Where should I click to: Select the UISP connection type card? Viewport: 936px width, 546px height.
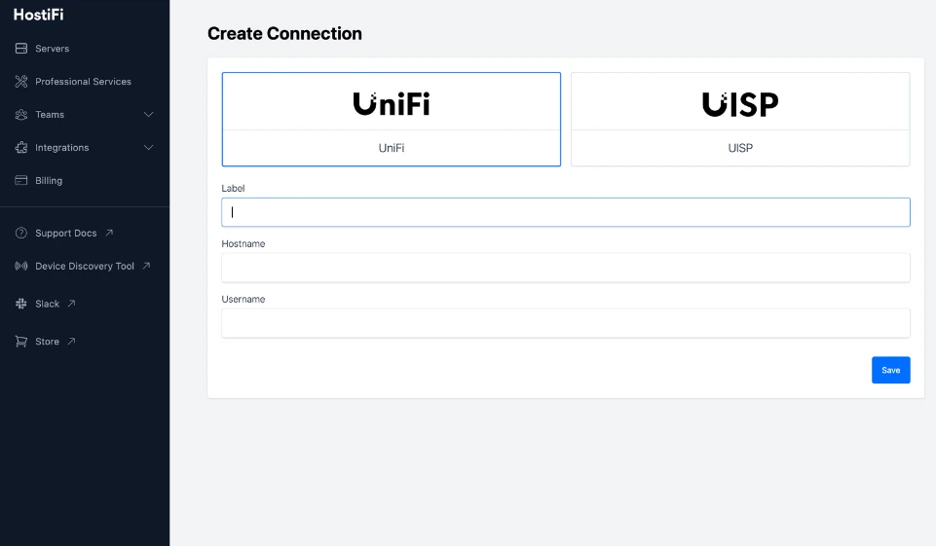tap(740, 120)
